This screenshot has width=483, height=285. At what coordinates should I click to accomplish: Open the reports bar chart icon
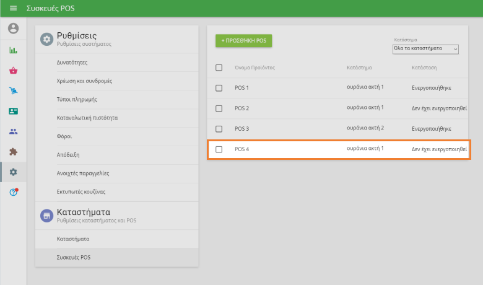click(x=13, y=50)
